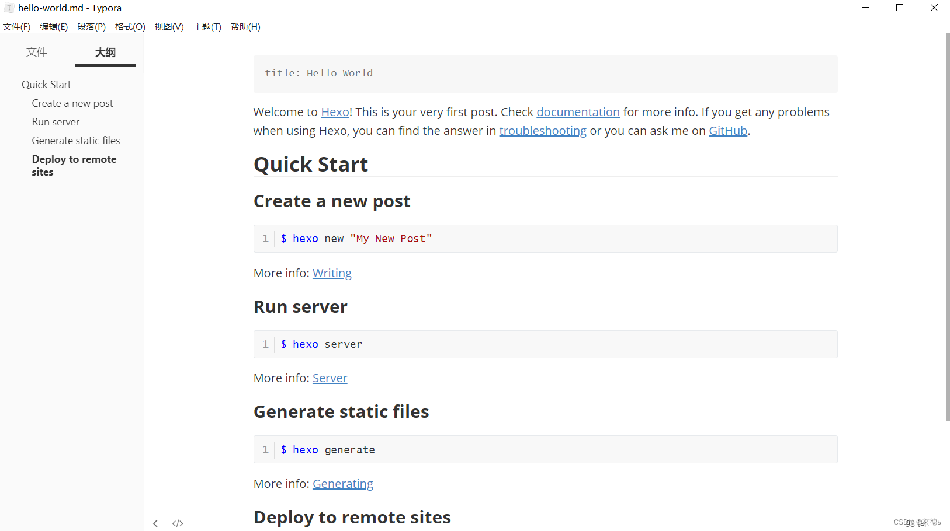This screenshot has height=531, width=950.
Task: Jump to Quick Start in outline
Action: point(46,85)
